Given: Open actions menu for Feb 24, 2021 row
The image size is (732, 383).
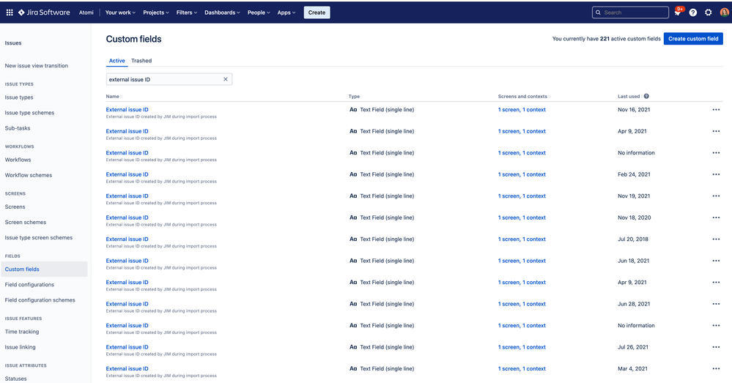Looking at the screenshot, I should 716,174.
